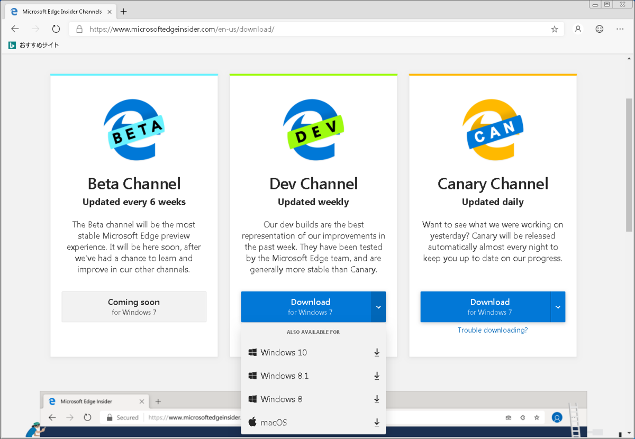Click the Updated weekly text
Viewport: 635px width, 439px height.
[313, 202]
